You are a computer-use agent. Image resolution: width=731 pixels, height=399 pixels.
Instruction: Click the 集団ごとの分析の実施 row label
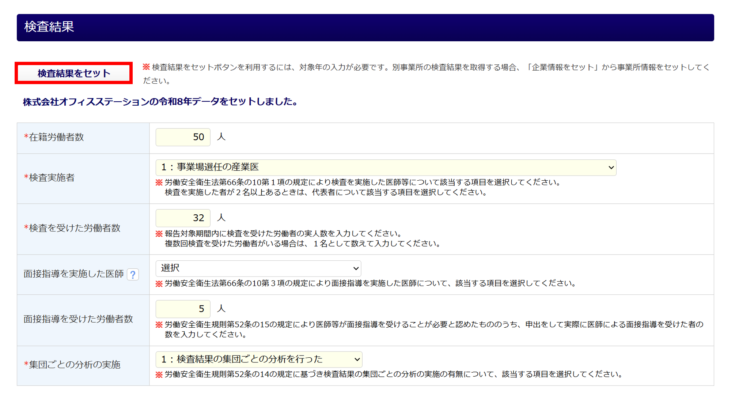tap(75, 365)
